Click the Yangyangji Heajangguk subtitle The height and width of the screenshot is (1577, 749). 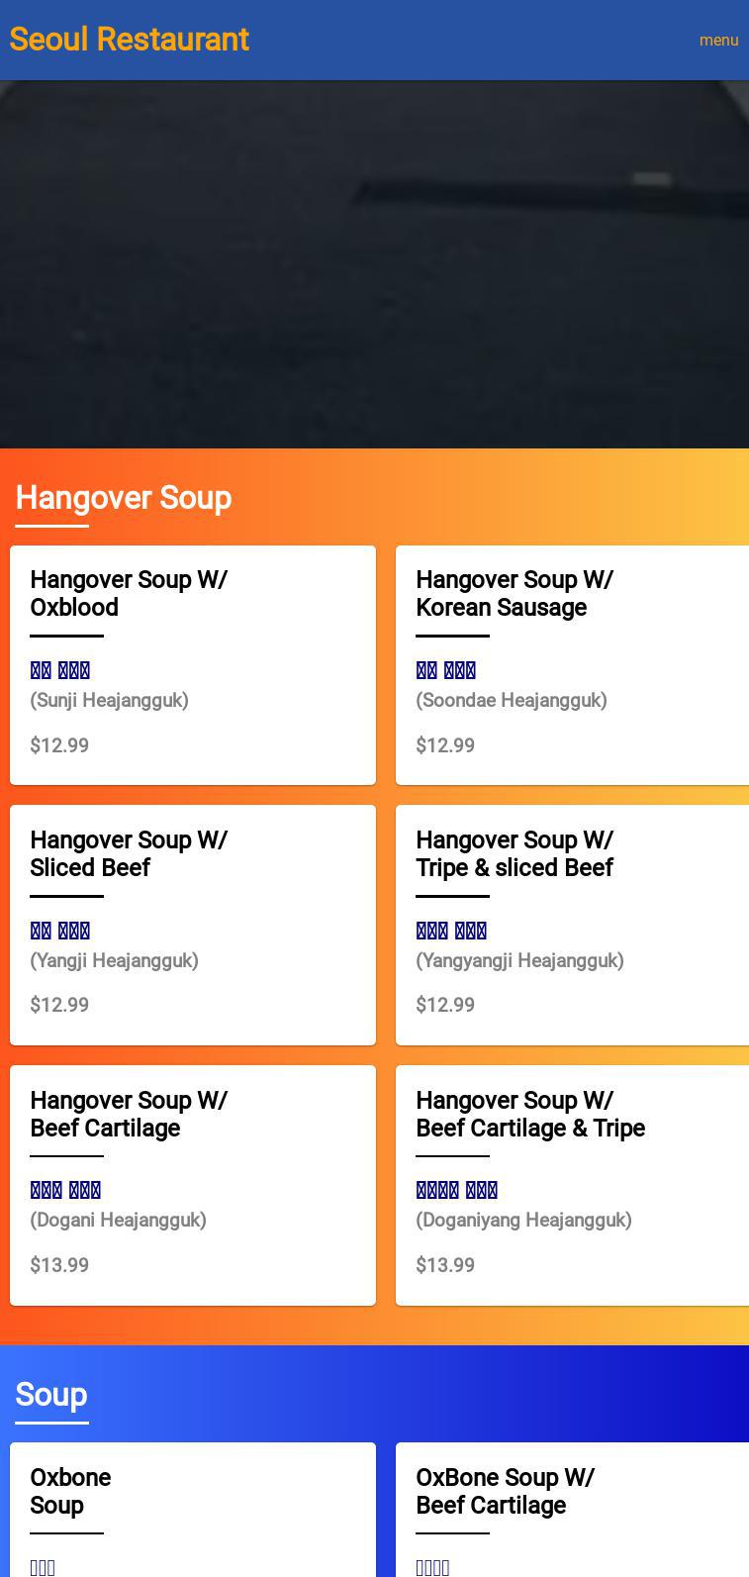coord(519,960)
